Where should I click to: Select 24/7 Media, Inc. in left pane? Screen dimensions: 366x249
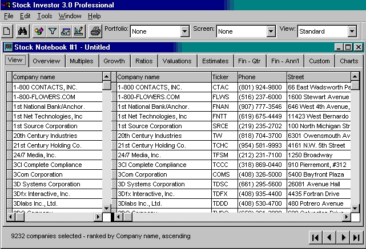(57, 155)
